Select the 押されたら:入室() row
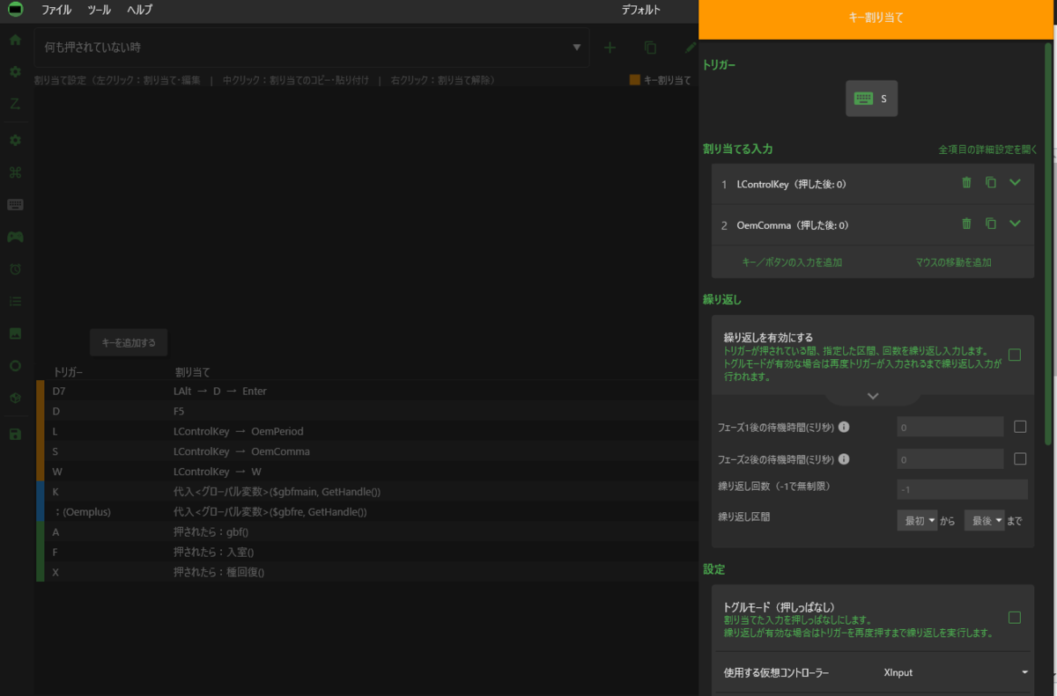 [366, 552]
